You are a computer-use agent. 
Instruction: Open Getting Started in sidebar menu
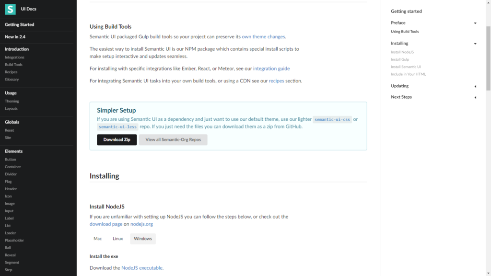[x=19, y=24]
